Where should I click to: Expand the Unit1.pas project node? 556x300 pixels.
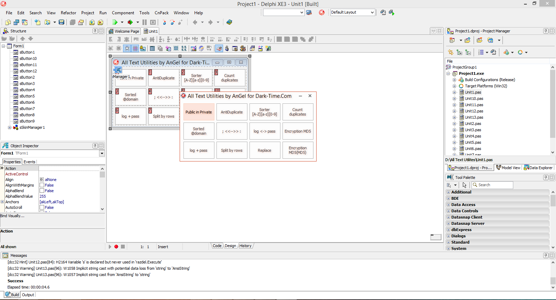pyautogui.click(x=454, y=92)
